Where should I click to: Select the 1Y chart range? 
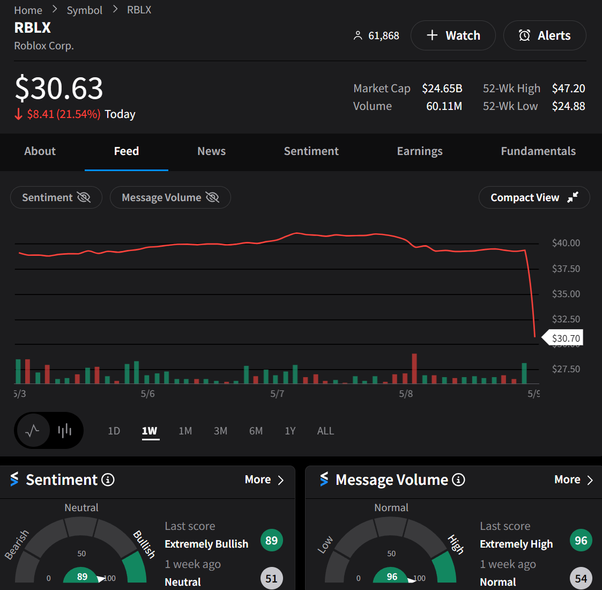tap(290, 431)
